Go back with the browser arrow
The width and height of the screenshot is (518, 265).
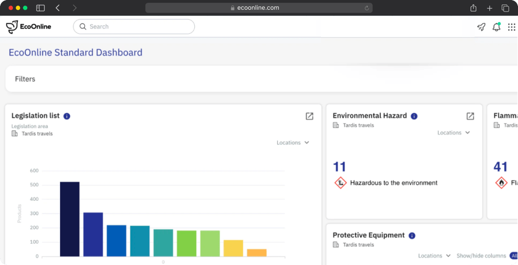point(58,8)
